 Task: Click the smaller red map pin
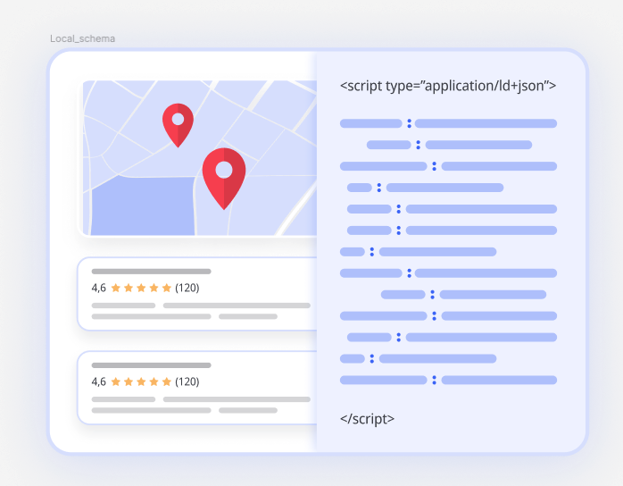point(178,125)
